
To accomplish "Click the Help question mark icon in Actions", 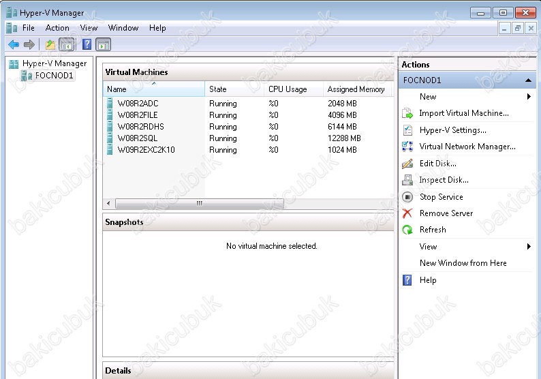I will [x=407, y=280].
